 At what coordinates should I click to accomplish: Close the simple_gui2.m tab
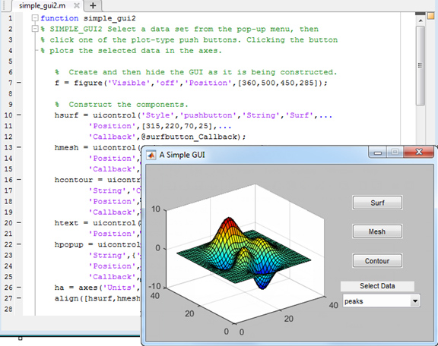77,5
